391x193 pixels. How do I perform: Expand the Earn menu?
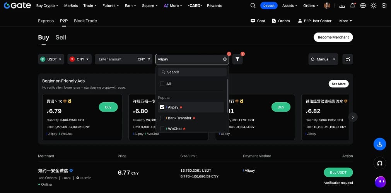[130, 5]
